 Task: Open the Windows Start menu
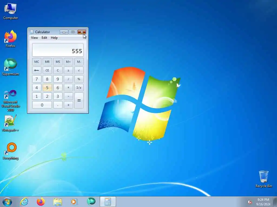click(7, 202)
